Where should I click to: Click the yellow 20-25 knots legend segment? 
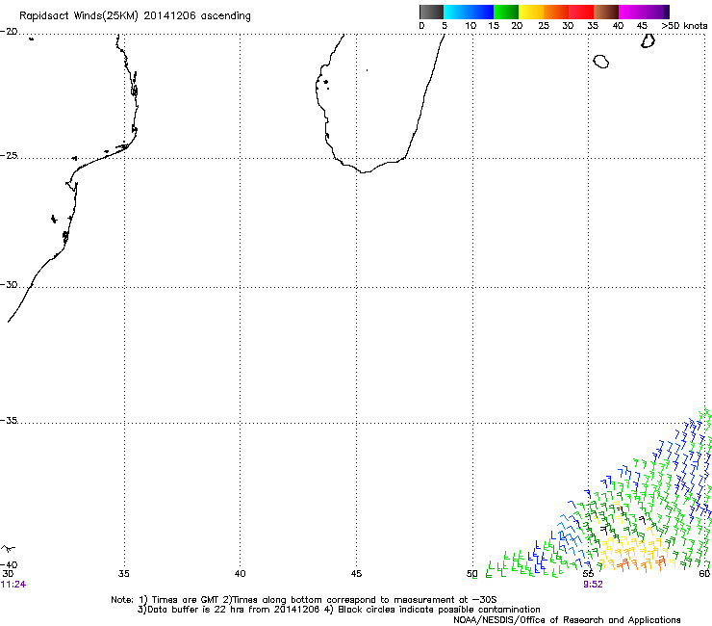pos(531,12)
